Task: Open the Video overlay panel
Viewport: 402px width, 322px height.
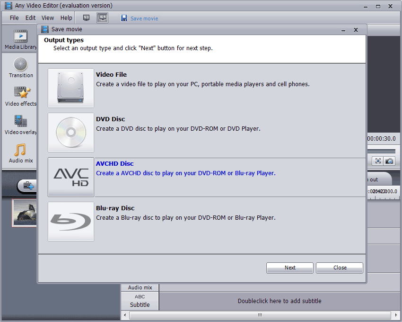Action: [x=21, y=125]
